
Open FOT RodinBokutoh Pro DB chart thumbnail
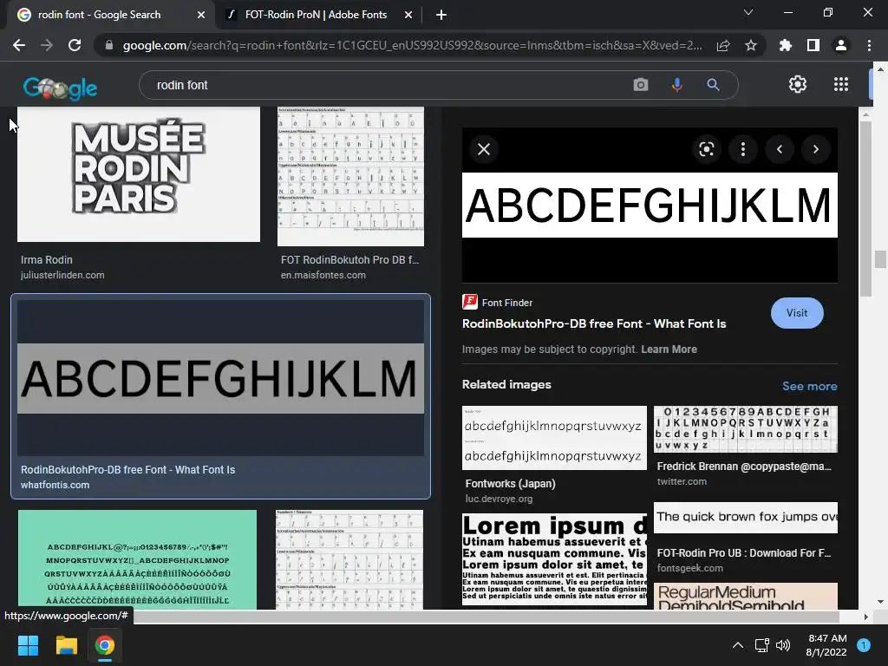(x=350, y=177)
